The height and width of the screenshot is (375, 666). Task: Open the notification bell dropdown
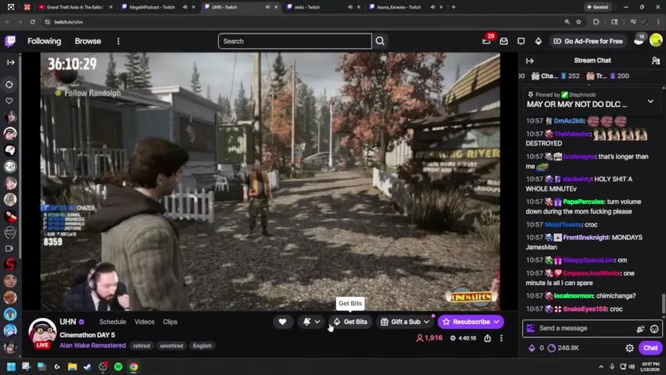point(312,322)
